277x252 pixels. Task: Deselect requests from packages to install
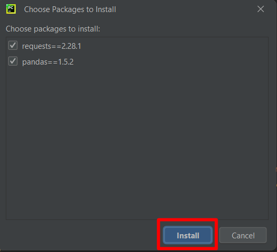(x=13, y=45)
